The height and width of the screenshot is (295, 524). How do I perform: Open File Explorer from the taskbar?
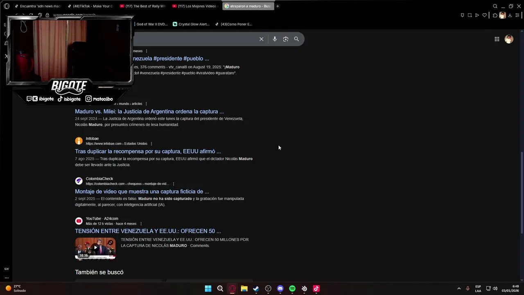[244, 288]
